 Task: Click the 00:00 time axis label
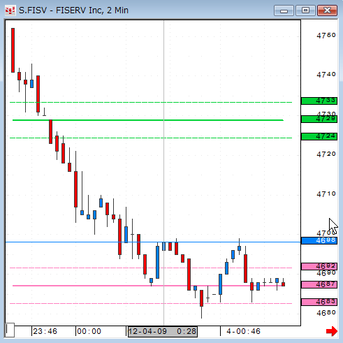(89, 331)
